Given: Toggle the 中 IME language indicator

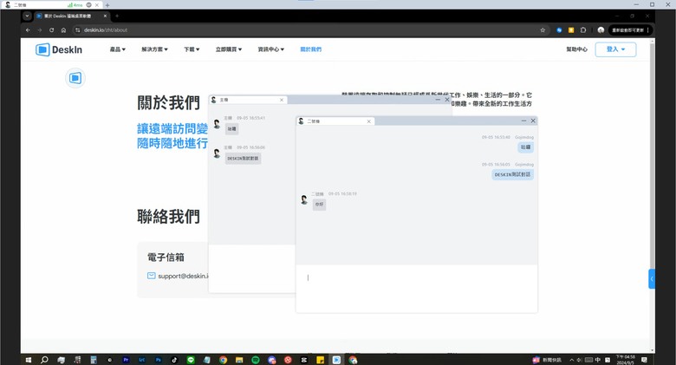Looking at the screenshot, I should pos(598,360).
